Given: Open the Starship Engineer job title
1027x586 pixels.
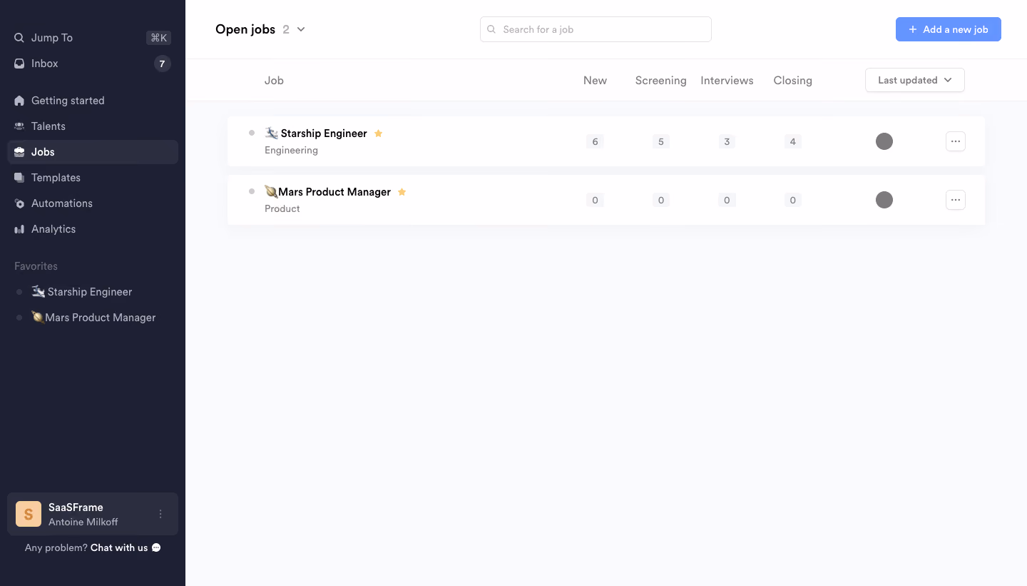Looking at the screenshot, I should [x=316, y=133].
